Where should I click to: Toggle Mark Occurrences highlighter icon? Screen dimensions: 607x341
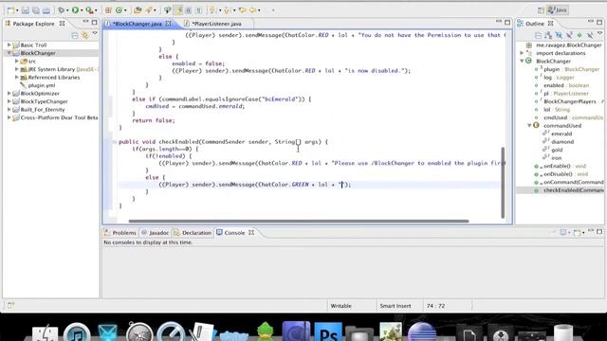(x=178, y=10)
